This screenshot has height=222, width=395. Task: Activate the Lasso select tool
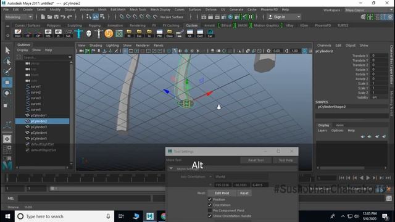pyautogui.click(x=7, y=61)
